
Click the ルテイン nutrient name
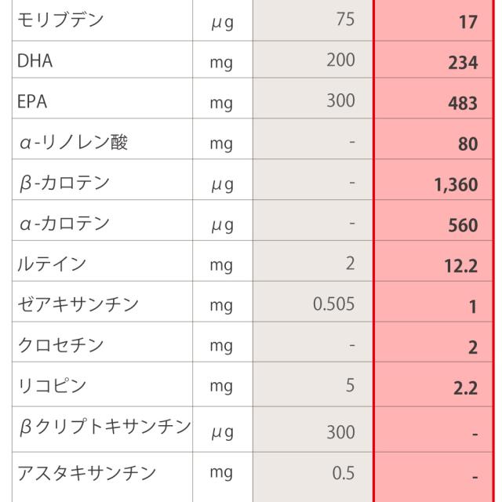tap(52, 264)
